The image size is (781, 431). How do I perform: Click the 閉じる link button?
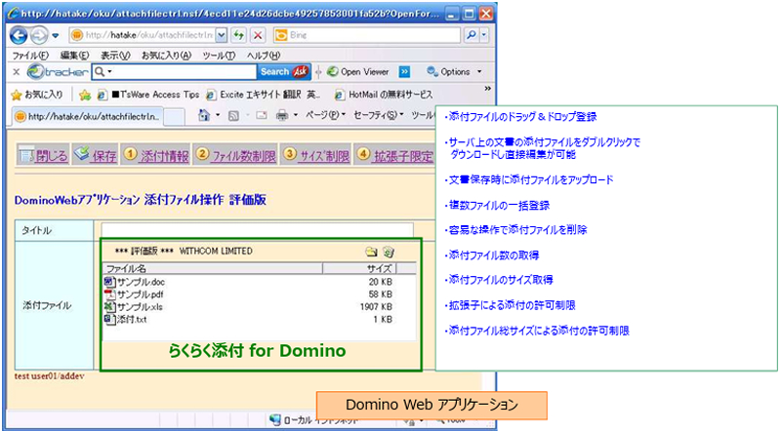(43, 155)
